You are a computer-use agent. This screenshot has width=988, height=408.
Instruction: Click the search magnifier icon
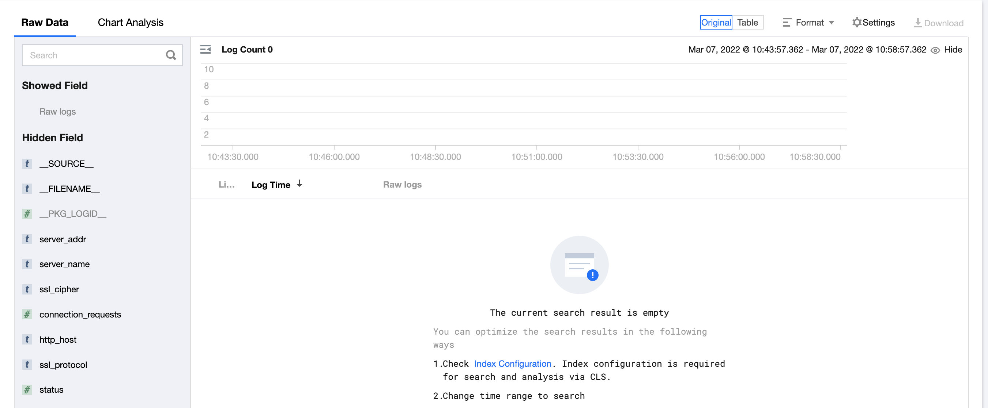coord(171,55)
